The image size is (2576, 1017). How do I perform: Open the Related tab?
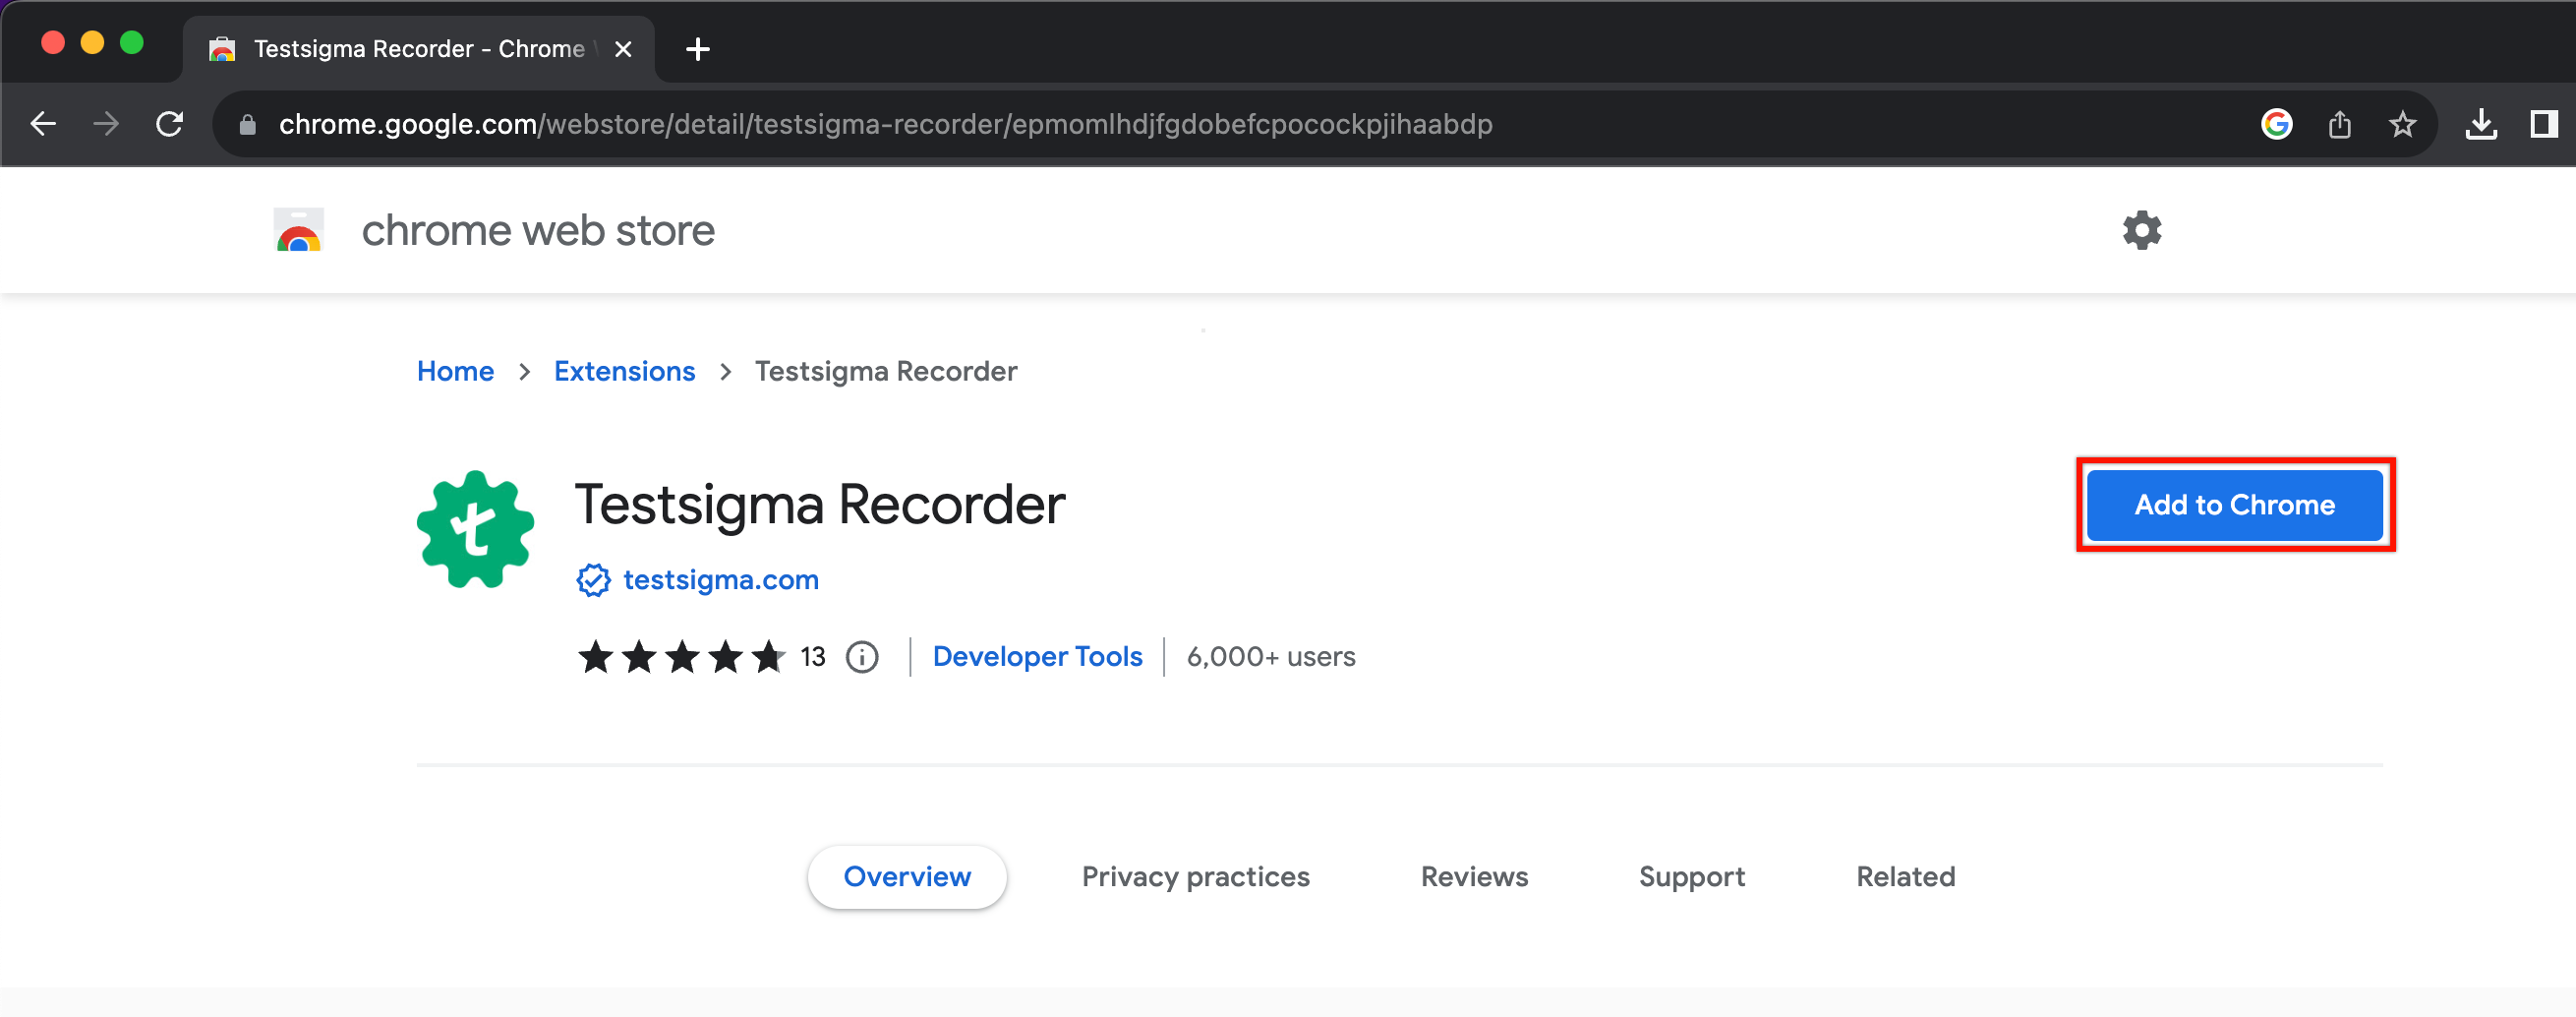point(1905,877)
